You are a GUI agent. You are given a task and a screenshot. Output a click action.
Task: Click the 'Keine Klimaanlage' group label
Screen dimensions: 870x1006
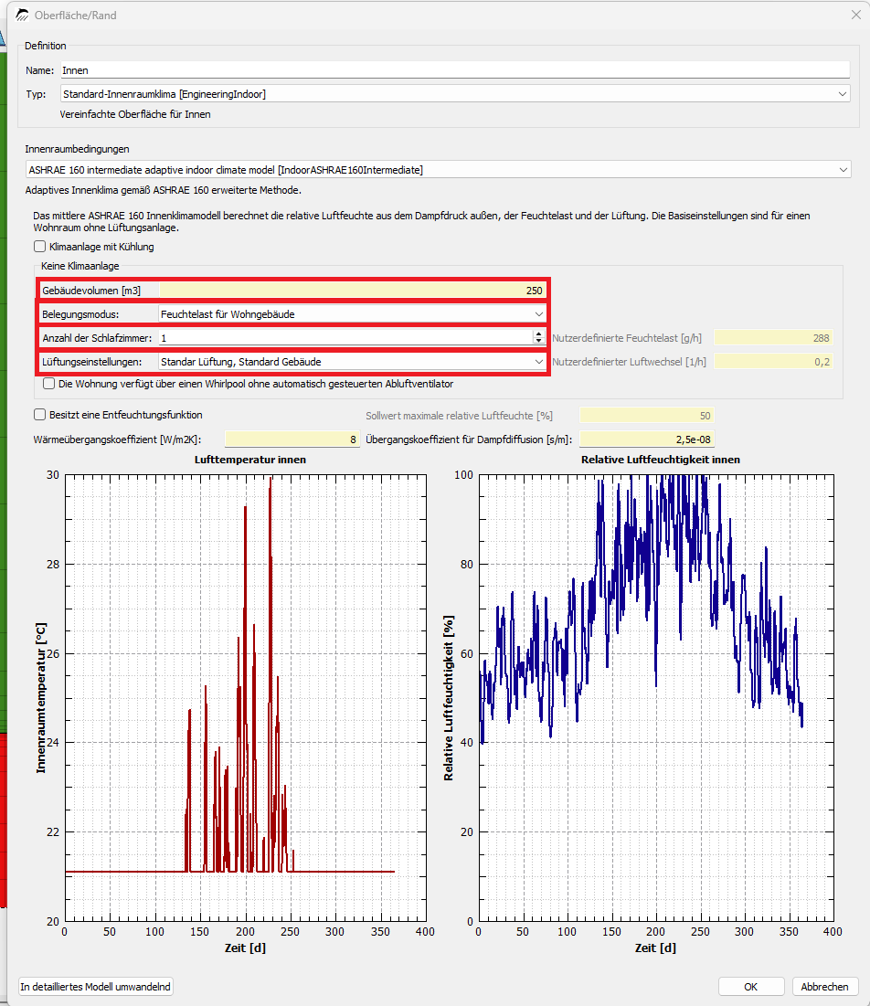[80, 266]
